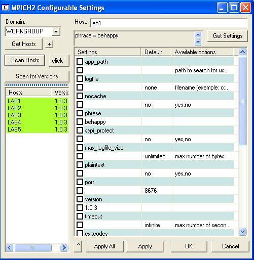Select host LAB2 in hosts list

(x=38, y=108)
